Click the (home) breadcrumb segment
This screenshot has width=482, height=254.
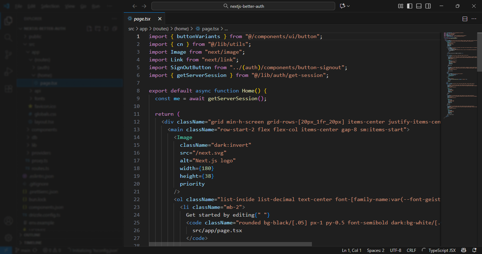(181, 29)
